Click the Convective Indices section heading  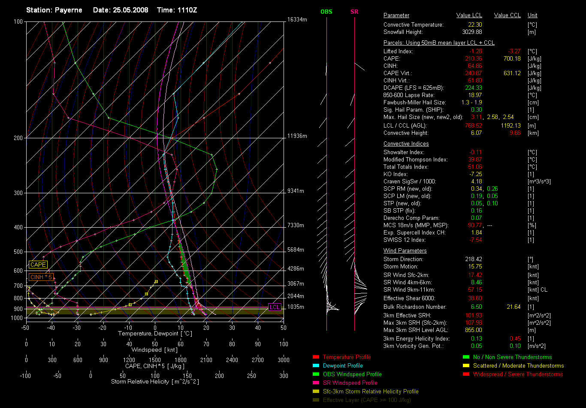[406, 144]
